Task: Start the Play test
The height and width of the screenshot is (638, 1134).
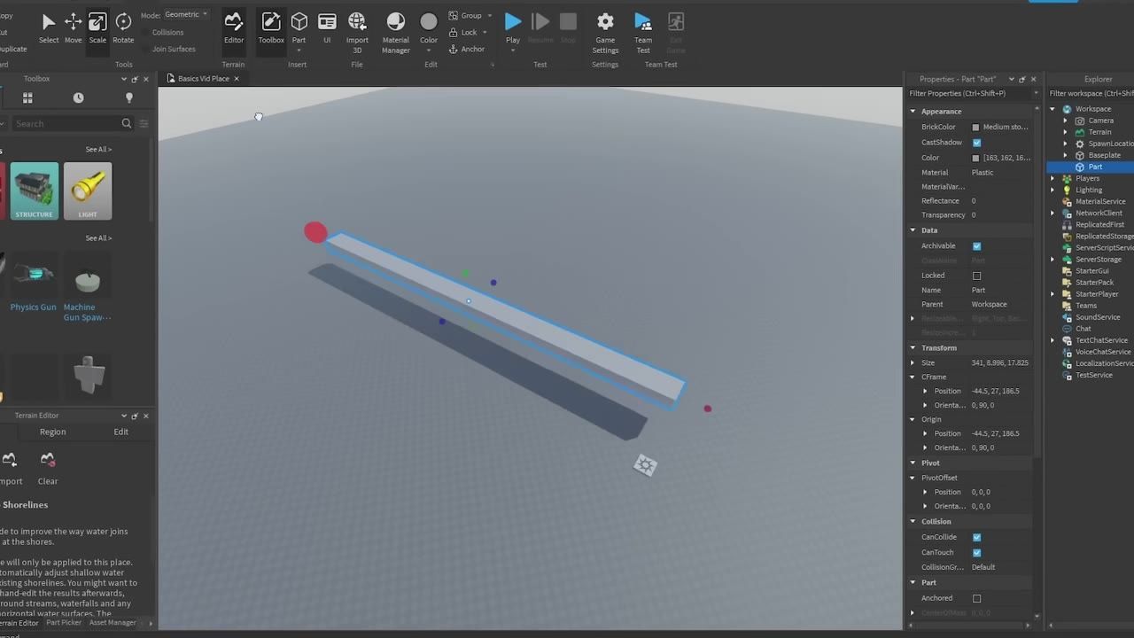Action: [513, 27]
